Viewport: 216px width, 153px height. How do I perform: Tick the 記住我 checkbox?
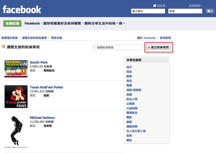pos(154,6)
